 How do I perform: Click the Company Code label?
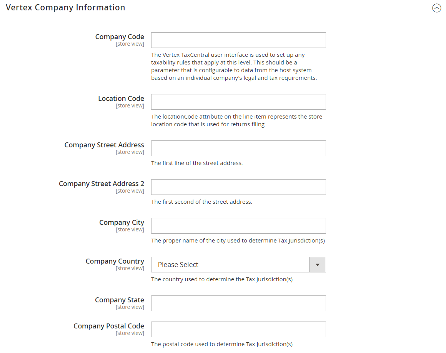120,37
